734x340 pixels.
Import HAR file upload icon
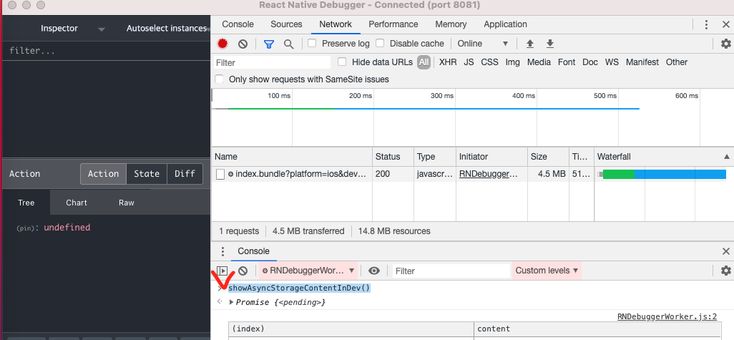click(x=530, y=44)
